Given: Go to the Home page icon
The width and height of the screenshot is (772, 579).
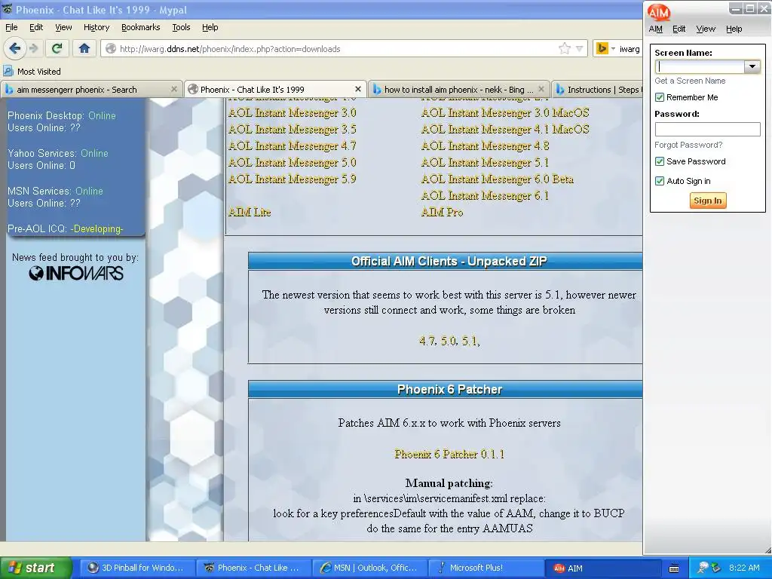Looking at the screenshot, I should (x=84, y=48).
